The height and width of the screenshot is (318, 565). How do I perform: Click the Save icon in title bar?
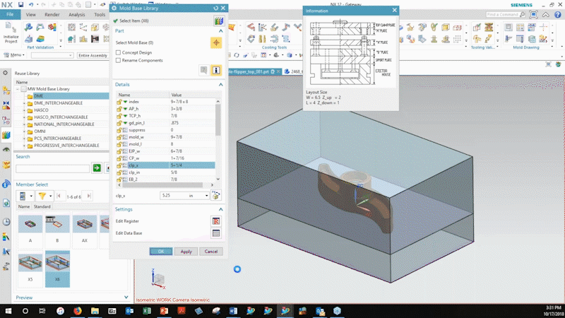tap(20, 5)
